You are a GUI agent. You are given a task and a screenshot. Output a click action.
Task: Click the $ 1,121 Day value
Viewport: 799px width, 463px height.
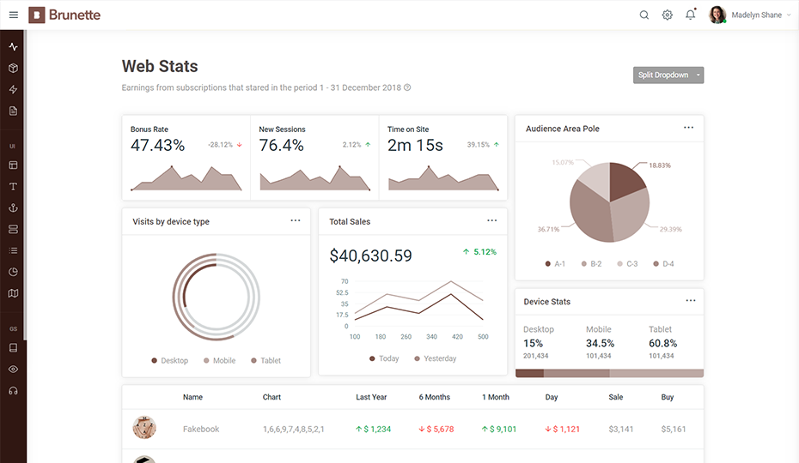(x=562, y=429)
